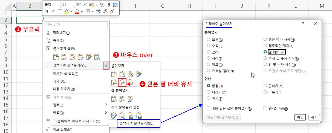Choose 표/범위에서 데이터 가져오기(G) menu item
Image resolution: width=332 pixels, height=133 pixels.
[76, 121]
